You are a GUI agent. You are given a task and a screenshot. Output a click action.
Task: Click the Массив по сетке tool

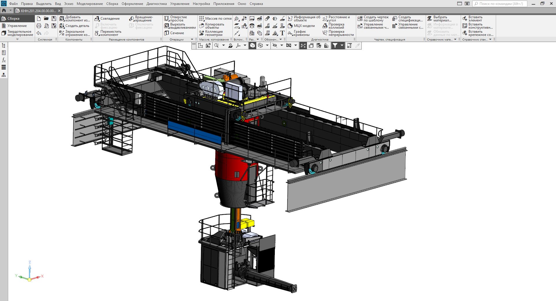click(x=215, y=19)
